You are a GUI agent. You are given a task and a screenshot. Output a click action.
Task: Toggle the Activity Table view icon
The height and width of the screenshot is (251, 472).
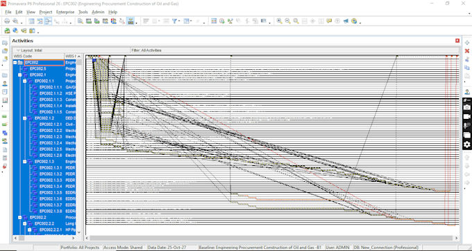pos(32,21)
